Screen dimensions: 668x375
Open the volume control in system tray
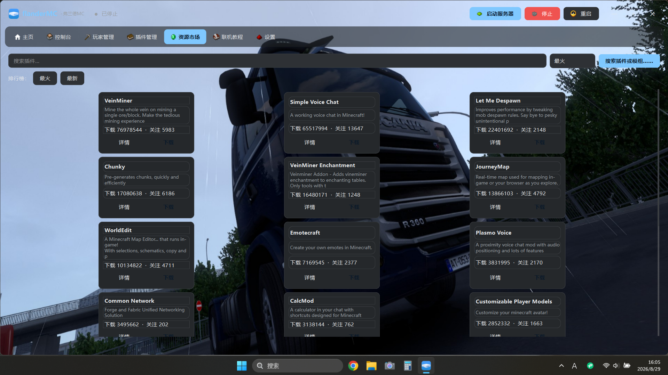tap(616, 366)
